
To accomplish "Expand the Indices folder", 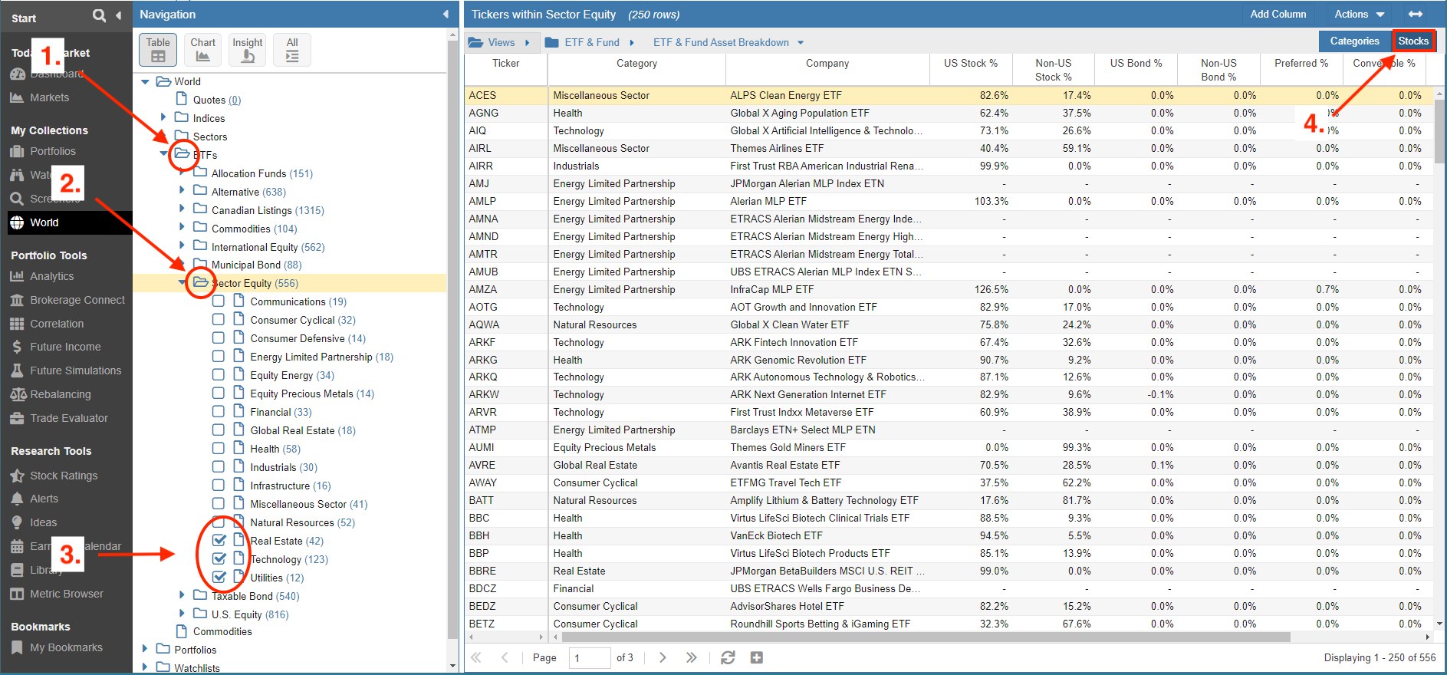I will [163, 117].
